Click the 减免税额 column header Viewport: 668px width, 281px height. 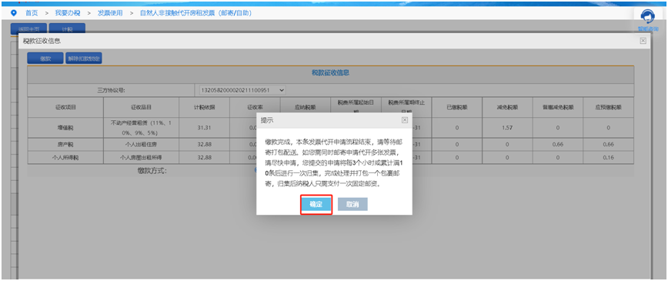[x=507, y=107]
